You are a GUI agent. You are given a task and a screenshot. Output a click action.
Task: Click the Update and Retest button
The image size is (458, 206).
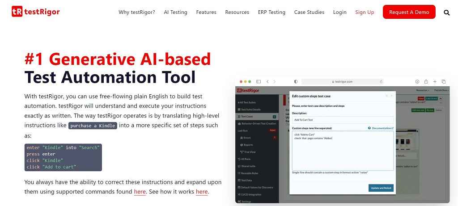(x=381, y=188)
